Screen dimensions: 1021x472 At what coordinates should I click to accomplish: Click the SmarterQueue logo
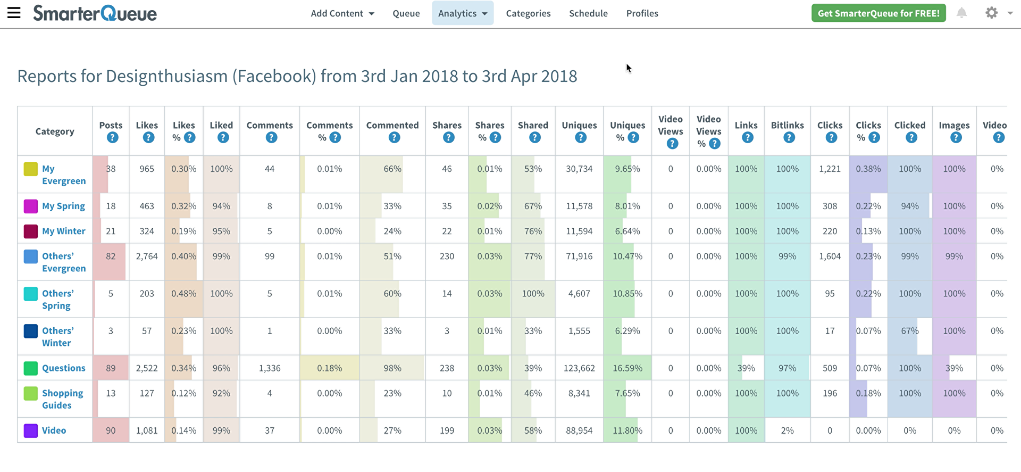point(95,13)
